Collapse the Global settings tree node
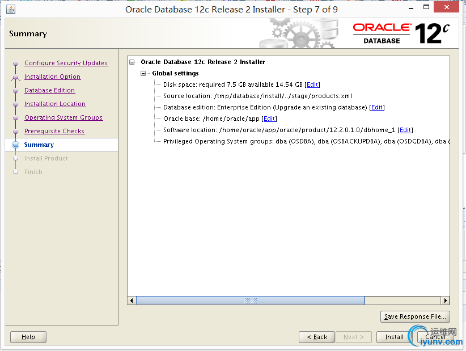This screenshot has width=466, height=351. point(143,73)
